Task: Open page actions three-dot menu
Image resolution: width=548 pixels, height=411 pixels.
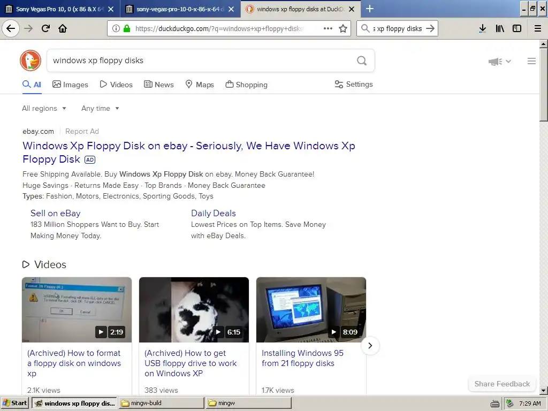Action: coord(328,28)
